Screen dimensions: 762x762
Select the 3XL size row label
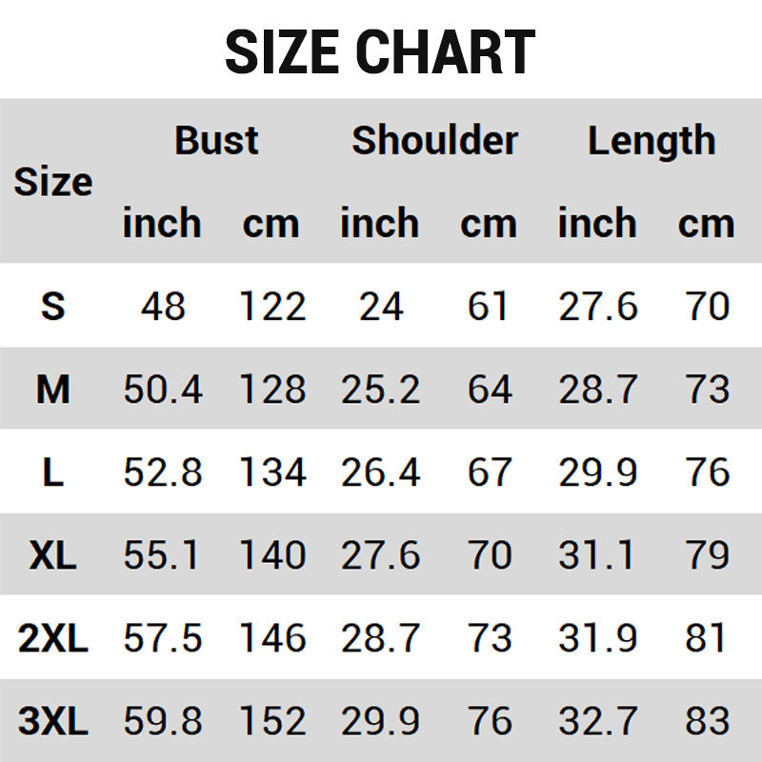point(53,721)
